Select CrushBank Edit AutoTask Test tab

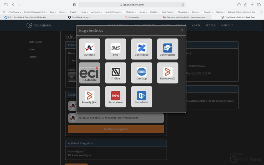coord(238,17)
